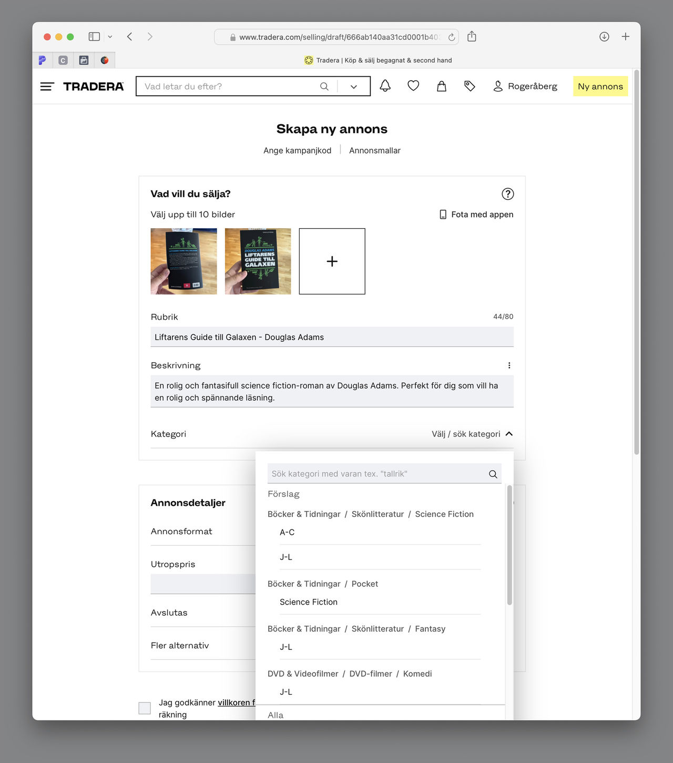Screen dimensions: 673x763
Task: Open the Safari sidebar options chevron
Action: (110, 37)
